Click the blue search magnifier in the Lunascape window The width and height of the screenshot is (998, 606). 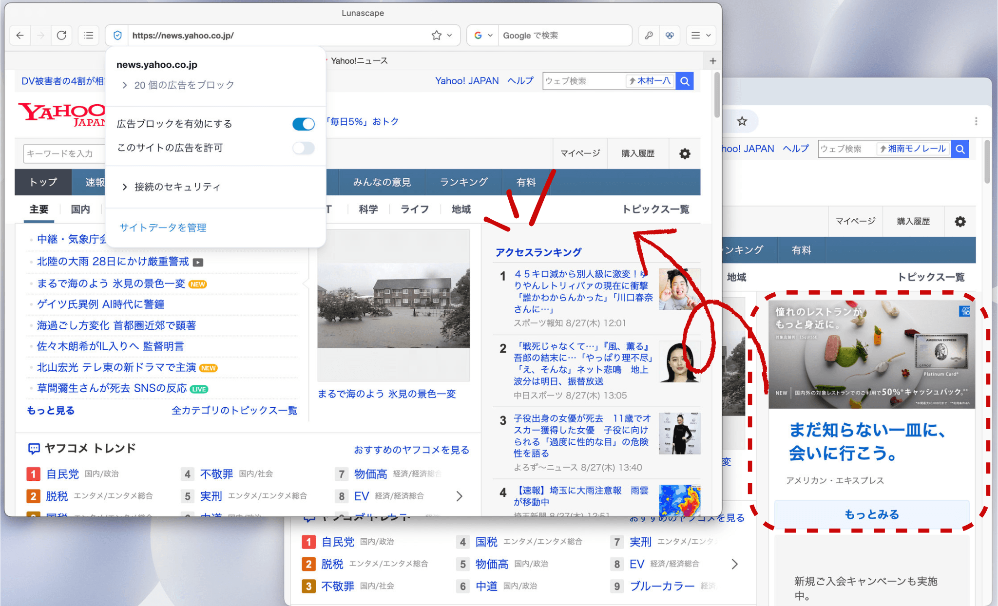point(685,81)
